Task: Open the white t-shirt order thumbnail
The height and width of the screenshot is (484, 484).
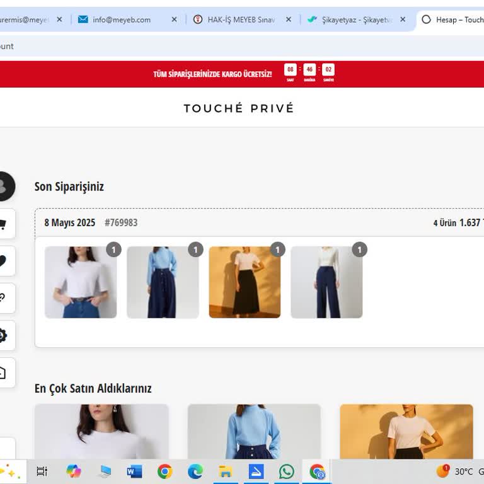Action: (x=81, y=282)
